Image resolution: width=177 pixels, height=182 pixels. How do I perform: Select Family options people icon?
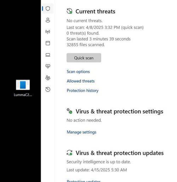click(48, 78)
